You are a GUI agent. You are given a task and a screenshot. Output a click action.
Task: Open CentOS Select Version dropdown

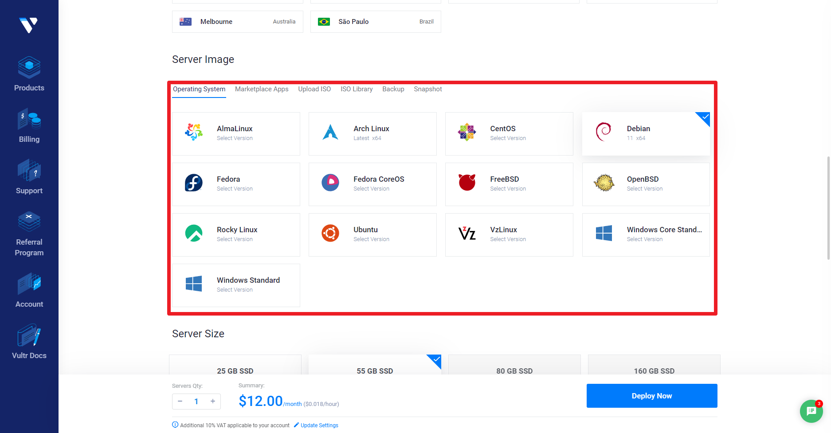coord(508,138)
